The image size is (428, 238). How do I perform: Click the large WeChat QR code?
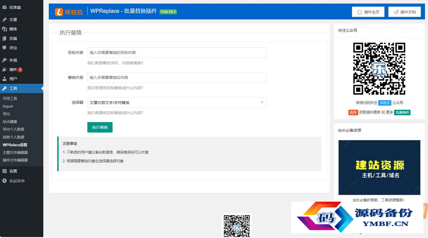379,68
